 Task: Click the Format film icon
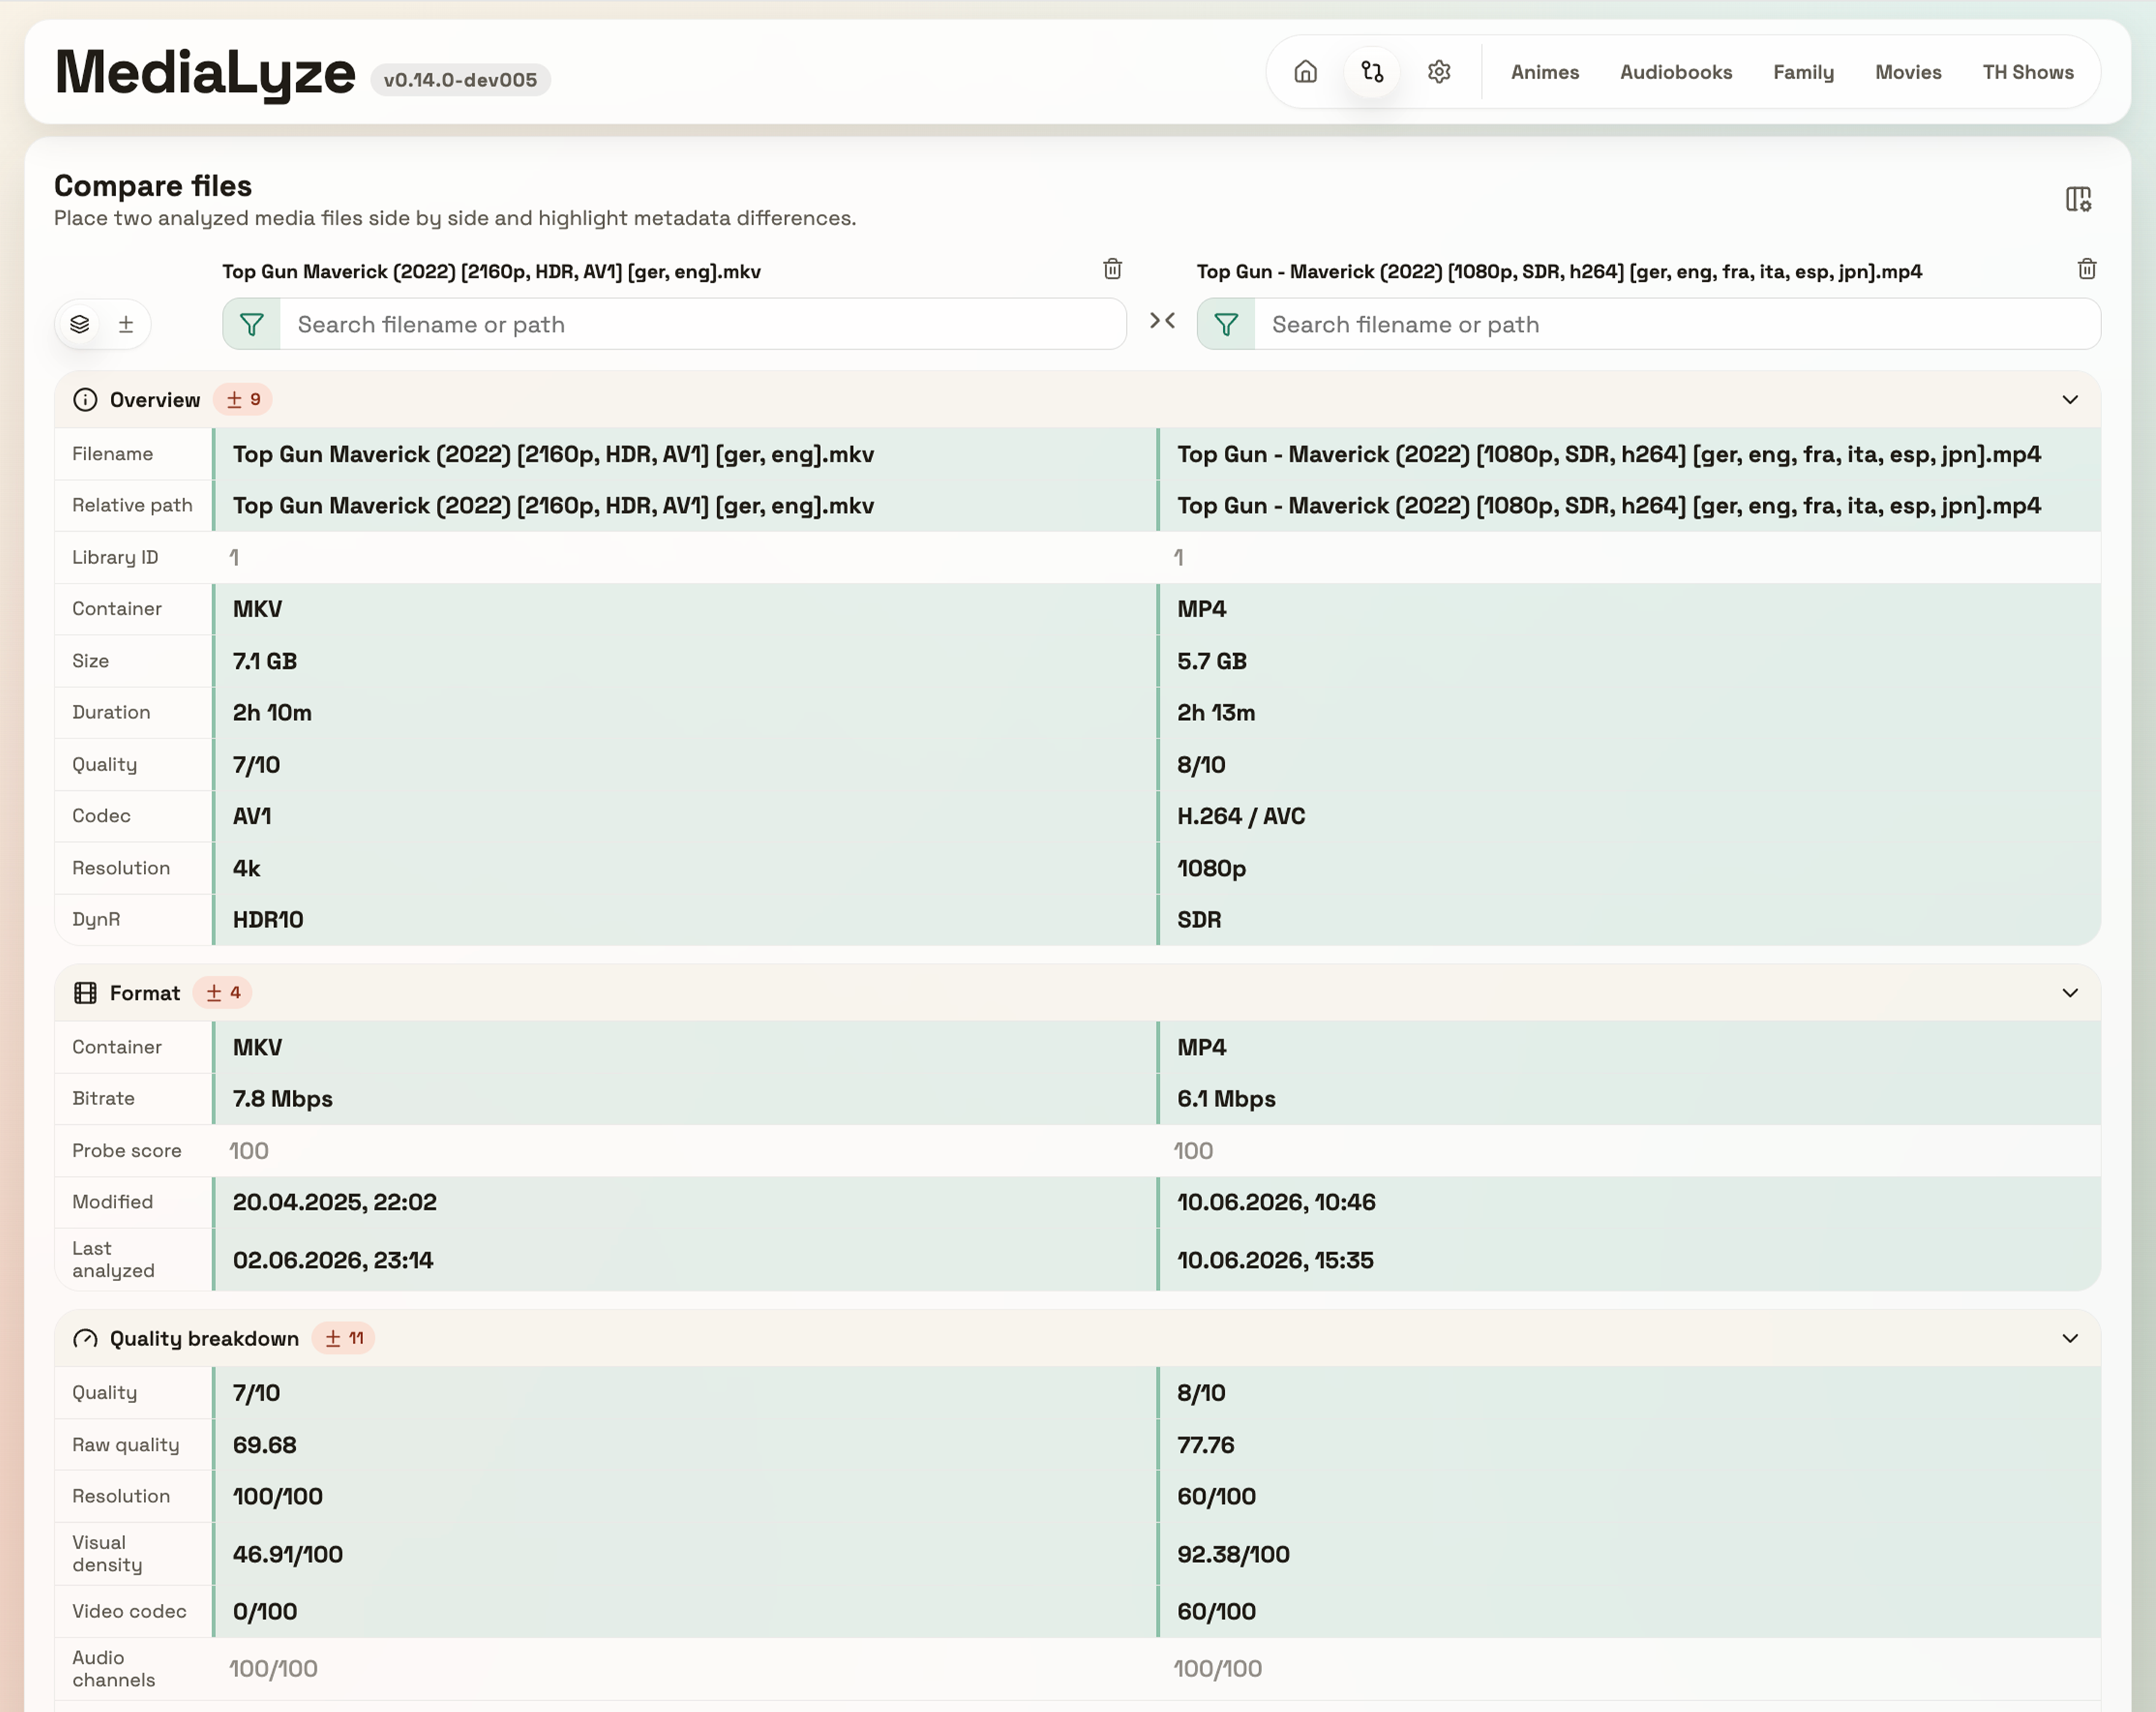[x=85, y=993]
